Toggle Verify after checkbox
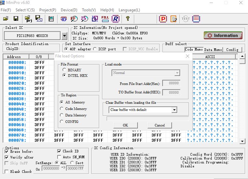Image resolution: width=248 pixels, height=179 pixels. (7, 157)
